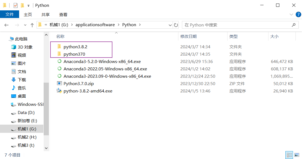Switch to the 查看 ribbon tab

click(63, 15)
